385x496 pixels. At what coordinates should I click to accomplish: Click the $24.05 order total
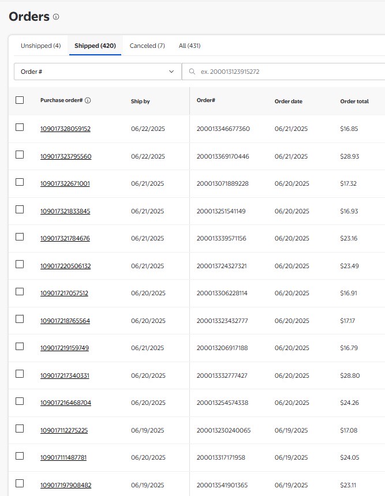350,457
